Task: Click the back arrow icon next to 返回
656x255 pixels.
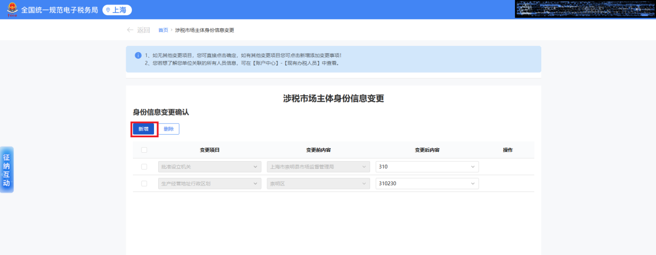Action: click(x=130, y=30)
